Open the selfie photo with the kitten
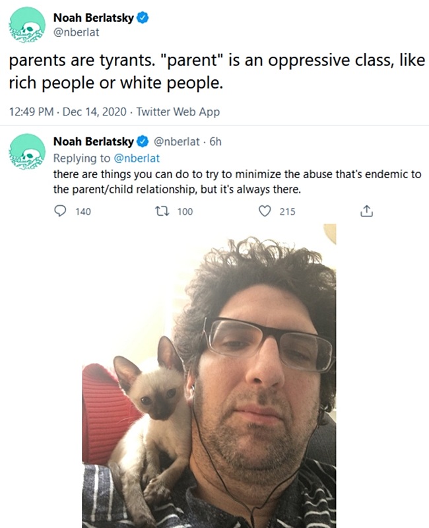This screenshot has width=429, height=528. pyautogui.click(x=209, y=376)
